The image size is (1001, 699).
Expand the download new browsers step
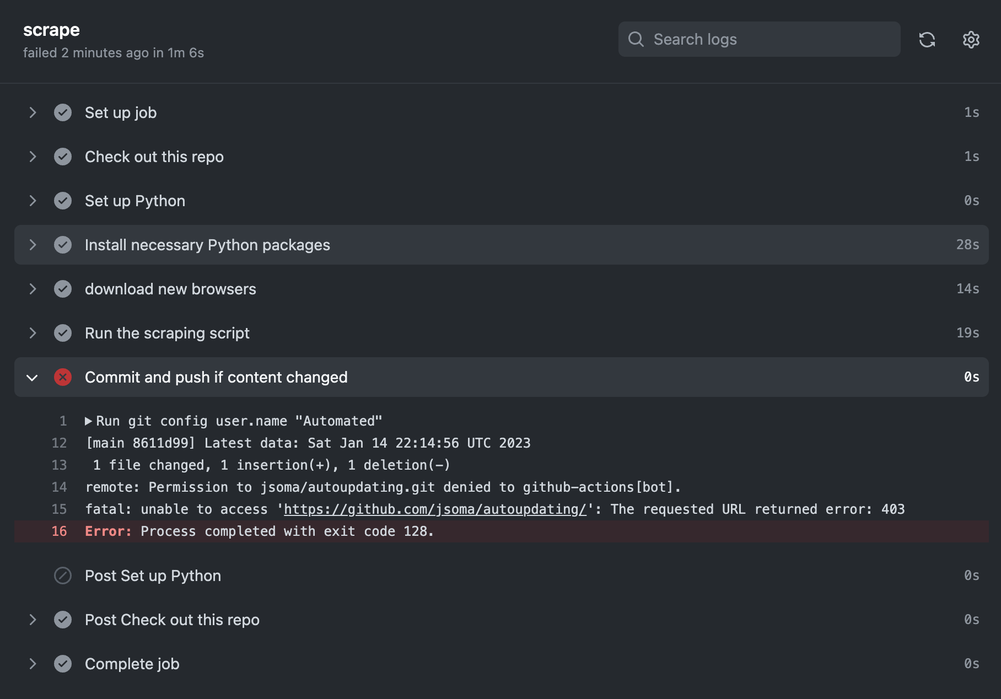point(33,289)
